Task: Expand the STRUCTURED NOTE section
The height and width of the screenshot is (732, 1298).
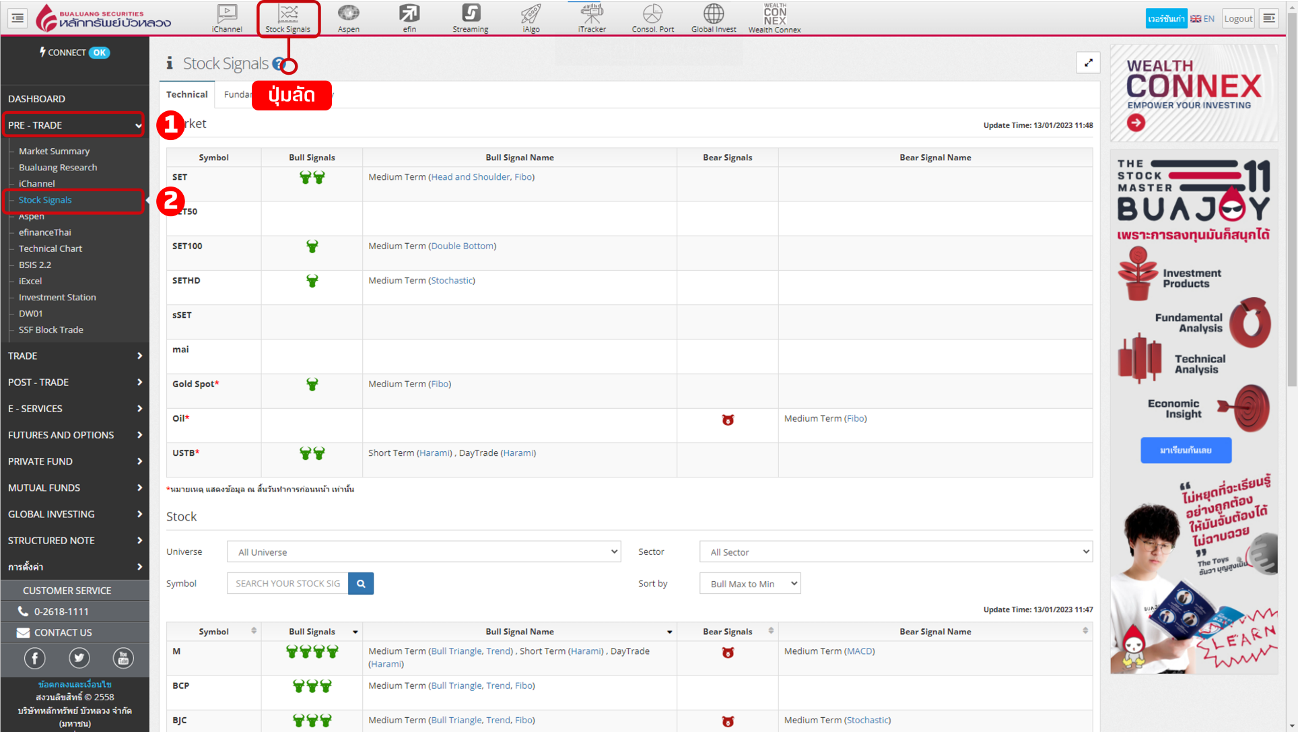Action: click(74, 540)
